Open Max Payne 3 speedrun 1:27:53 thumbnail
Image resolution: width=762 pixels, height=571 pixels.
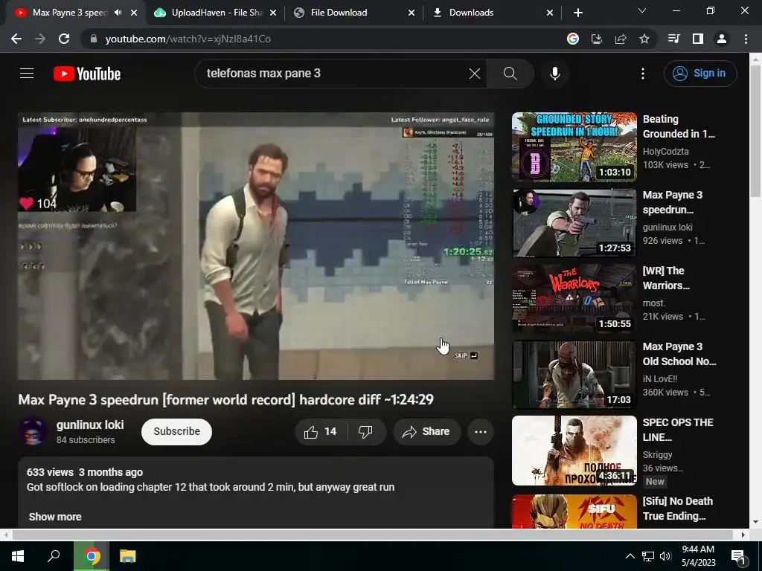coord(574,223)
